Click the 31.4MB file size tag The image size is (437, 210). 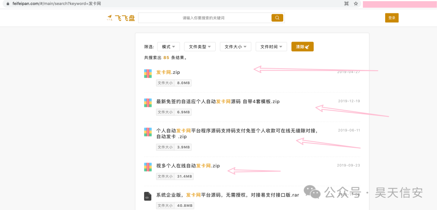tap(175, 176)
